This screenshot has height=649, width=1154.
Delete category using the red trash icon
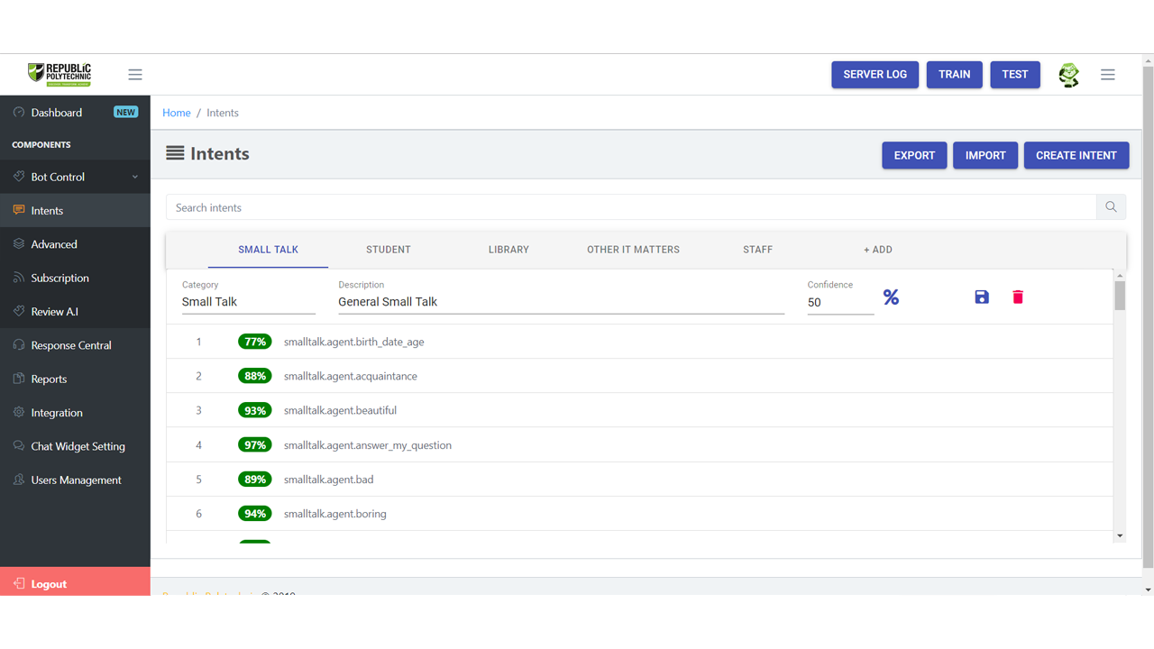1018,297
